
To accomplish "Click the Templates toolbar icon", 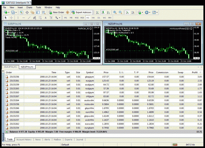I will point(154,12).
